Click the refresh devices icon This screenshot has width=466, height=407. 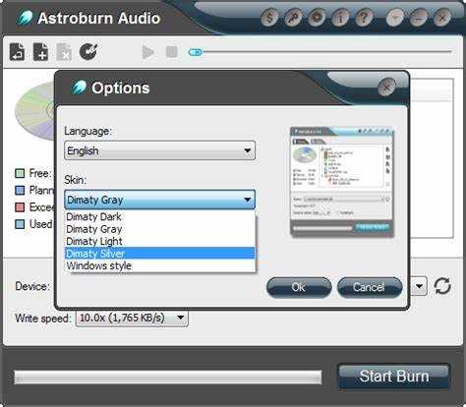click(442, 286)
